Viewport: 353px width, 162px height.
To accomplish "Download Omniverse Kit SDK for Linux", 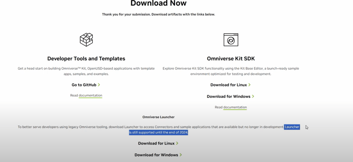I will [x=228, y=85].
